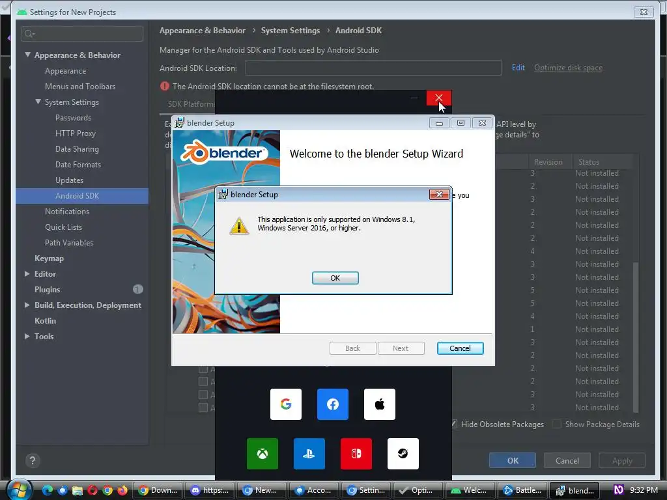This screenshot has width=667, height=500.
Task: Switch to the Battle.net taskbar window
Action: pyautogui.click(x=522, y=490)
